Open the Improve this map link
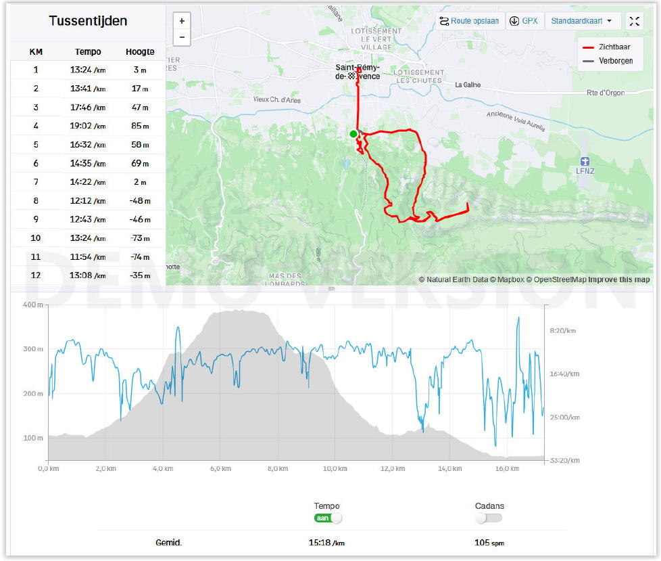 pos(618,279)
